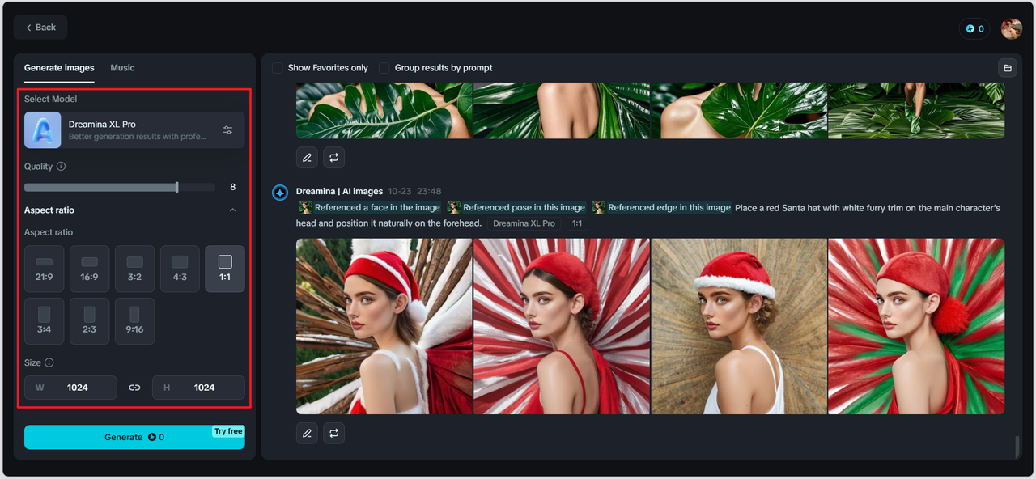Open second Santa image with striped background
Viewport: 1036px width, 479px height.
562,326
